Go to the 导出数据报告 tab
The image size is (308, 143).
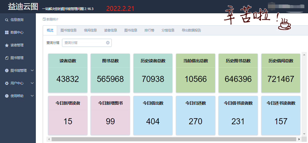click(x=191, y=30)
